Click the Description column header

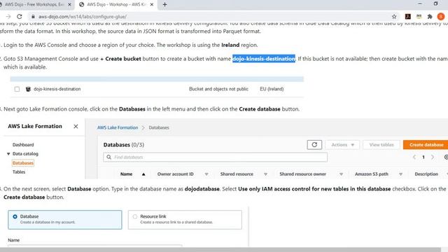[426, 174]
